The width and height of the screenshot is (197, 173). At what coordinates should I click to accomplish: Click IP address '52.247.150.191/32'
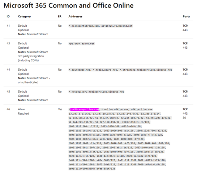click(107, 122)
